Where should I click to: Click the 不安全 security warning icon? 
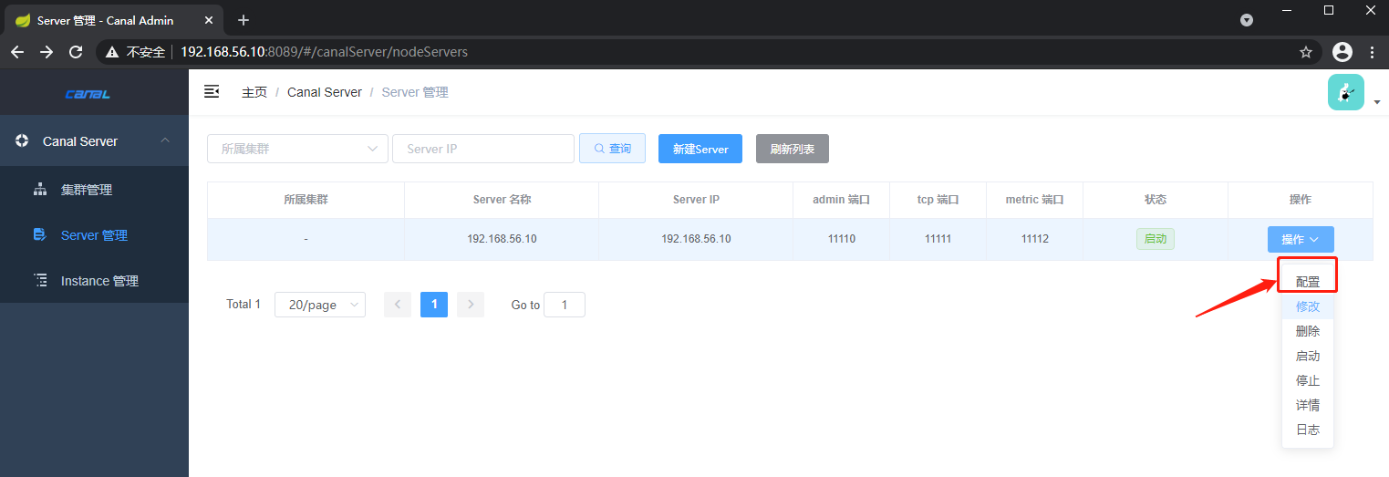click(113, 52)
